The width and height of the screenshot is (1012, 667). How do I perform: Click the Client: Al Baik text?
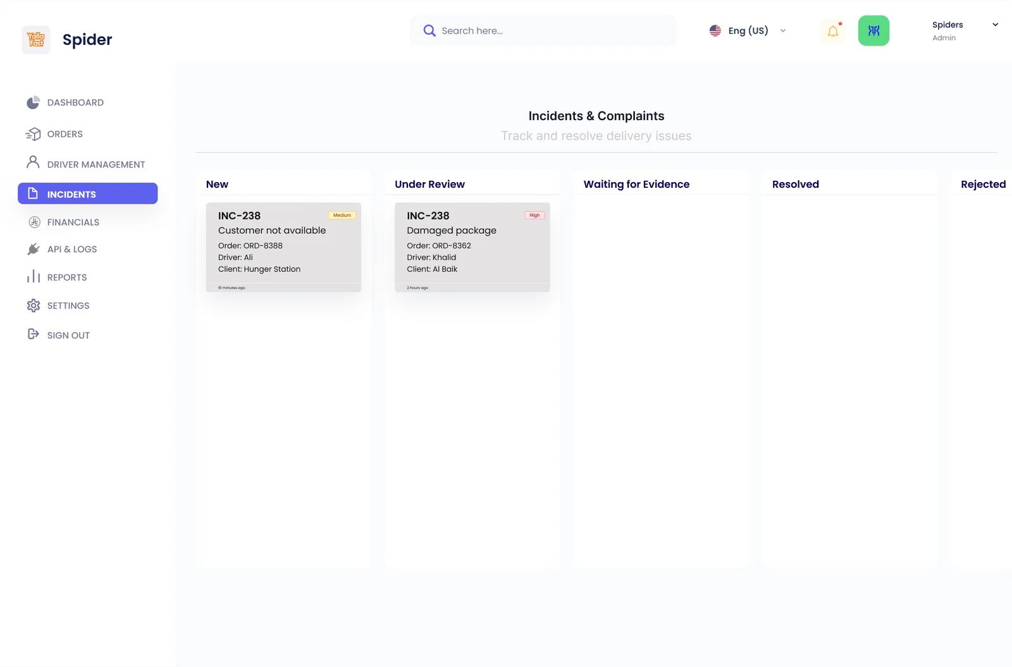point(432,269)
